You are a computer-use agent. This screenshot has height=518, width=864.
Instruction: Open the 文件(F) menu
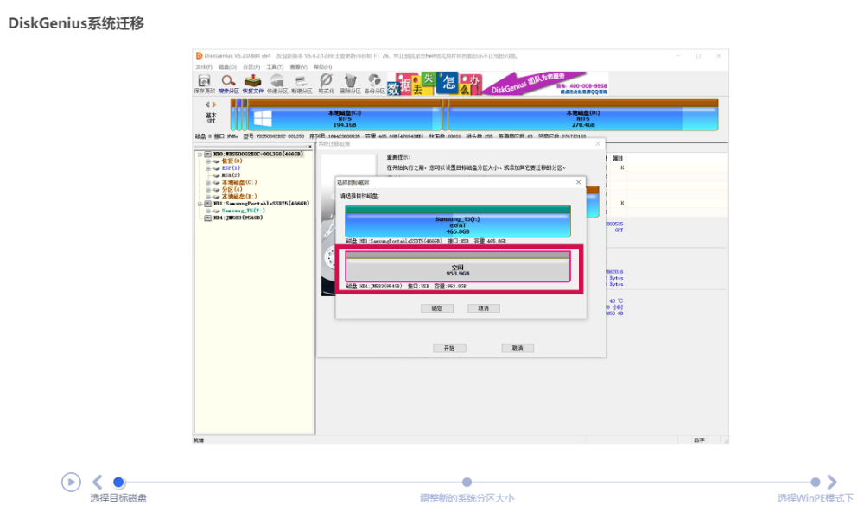[203, 67]
